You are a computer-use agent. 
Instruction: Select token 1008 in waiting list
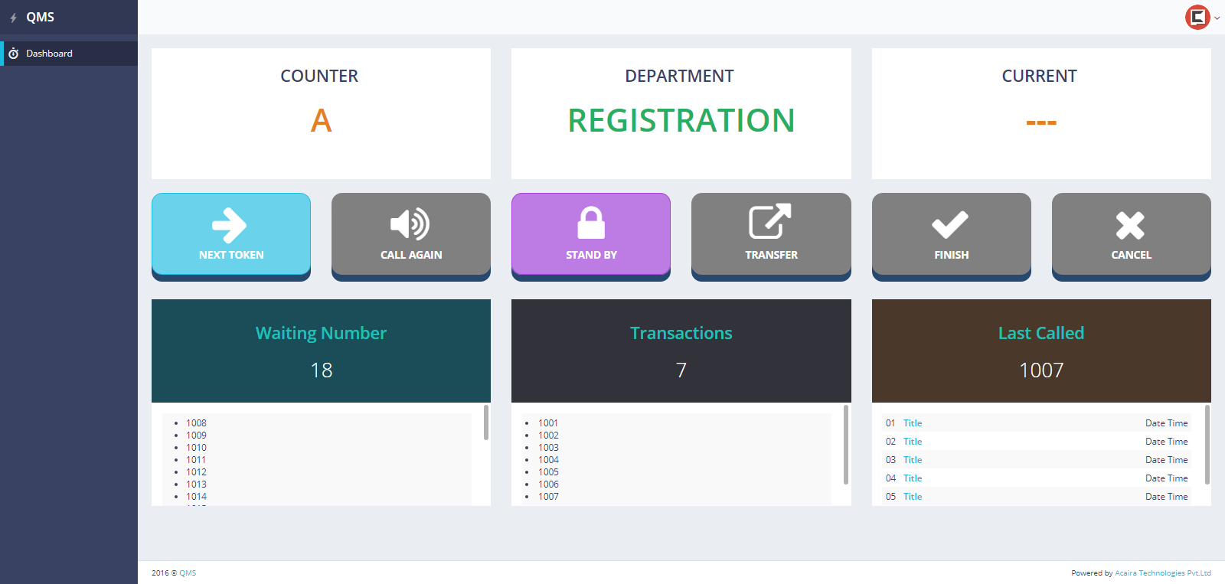point(196,423)
